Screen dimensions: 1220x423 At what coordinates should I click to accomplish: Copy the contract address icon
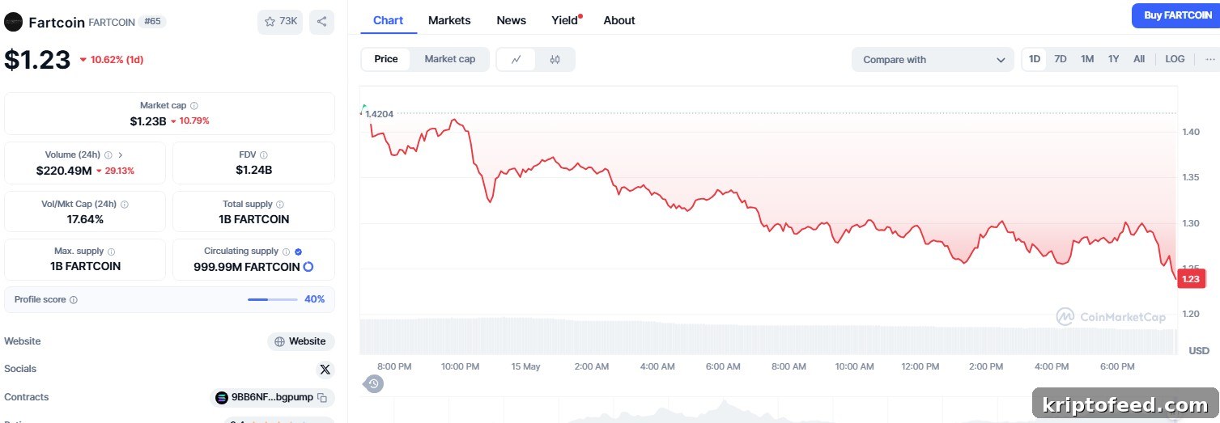(322, 398)
